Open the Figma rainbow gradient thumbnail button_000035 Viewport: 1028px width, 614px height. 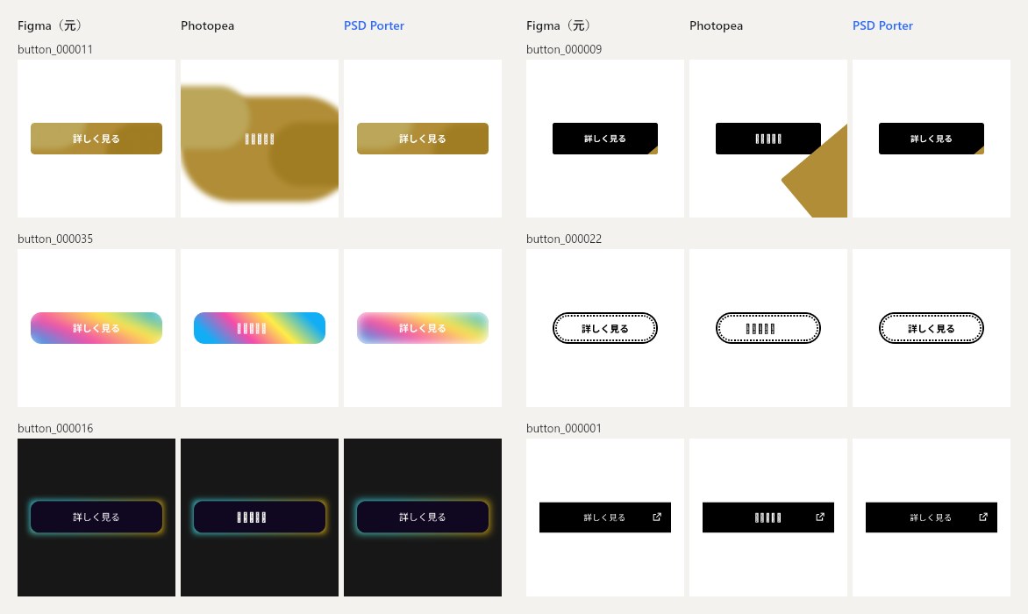pos(96,328)
